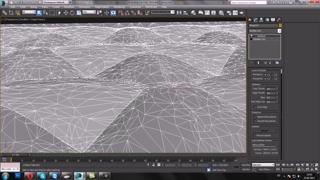Open the Modifiers menu
The height and width of the screenshot is (180, 320).
click(x=69, y=7)
